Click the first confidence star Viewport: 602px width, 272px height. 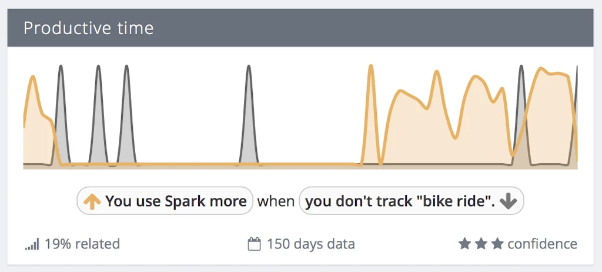click(464, 244)
